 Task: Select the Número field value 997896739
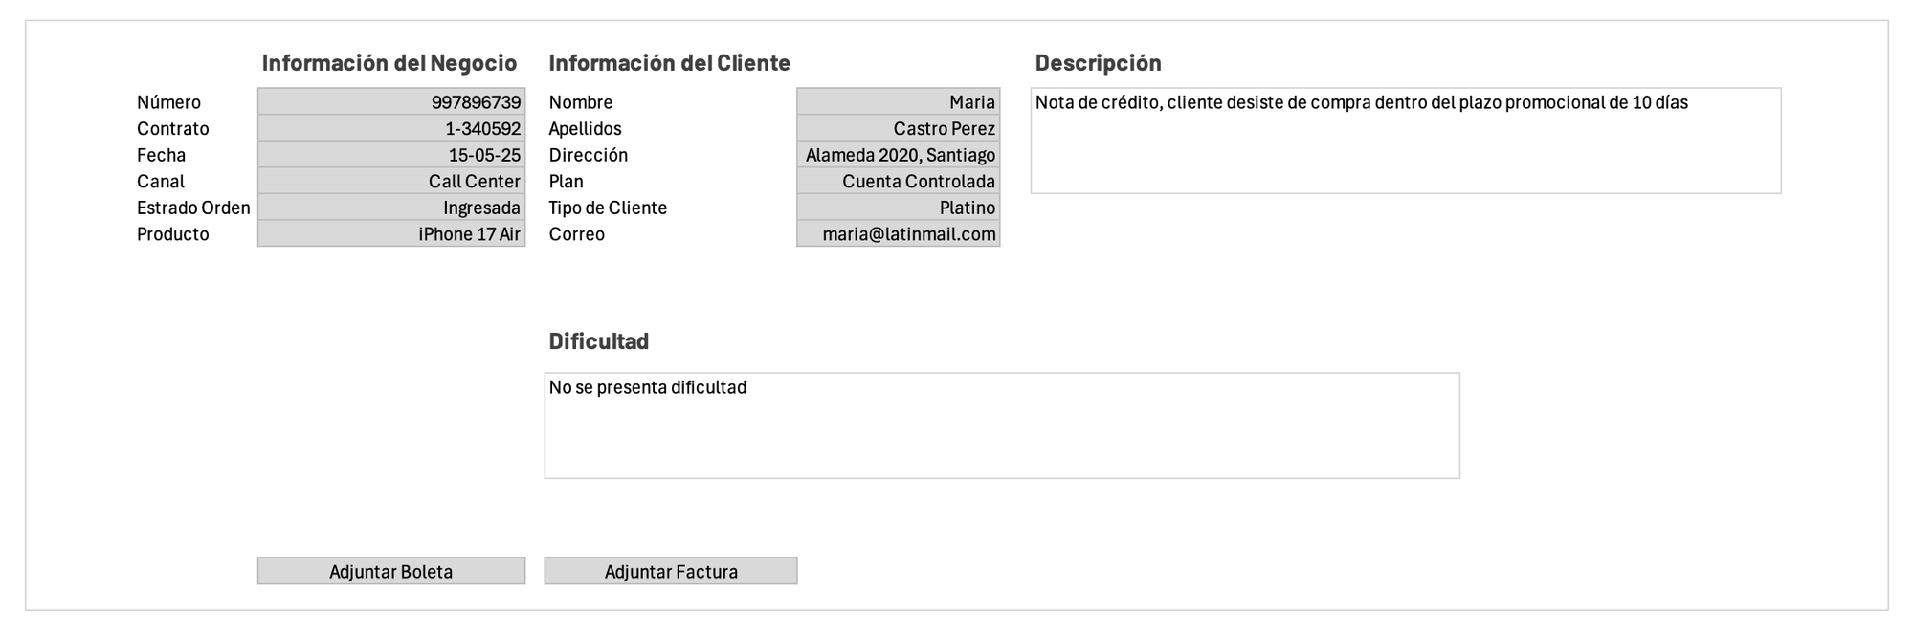click(x=390, y=102)
